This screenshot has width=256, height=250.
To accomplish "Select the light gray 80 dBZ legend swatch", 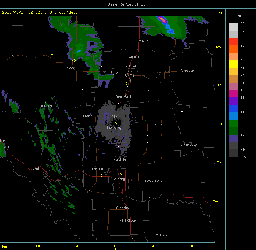I will [x=233, y=27].
